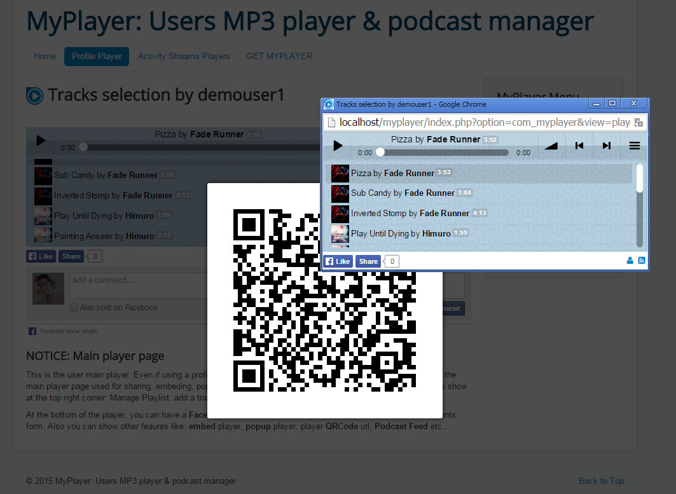
Task: Open the popup player hamburger menu
Action: (634, 146)
